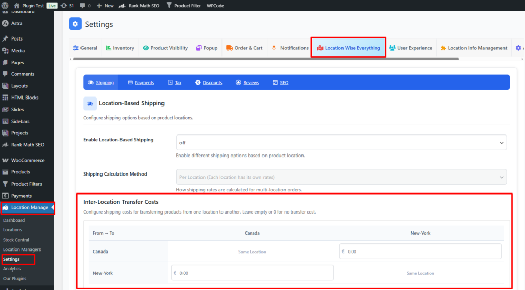Click the Media icon in sidebar
The height and width of the screenshot is (290, 525).
5,51
